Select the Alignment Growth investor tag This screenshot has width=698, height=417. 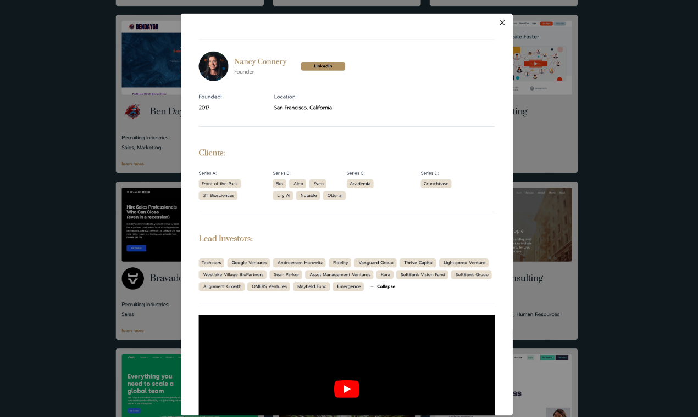(221, 286)
